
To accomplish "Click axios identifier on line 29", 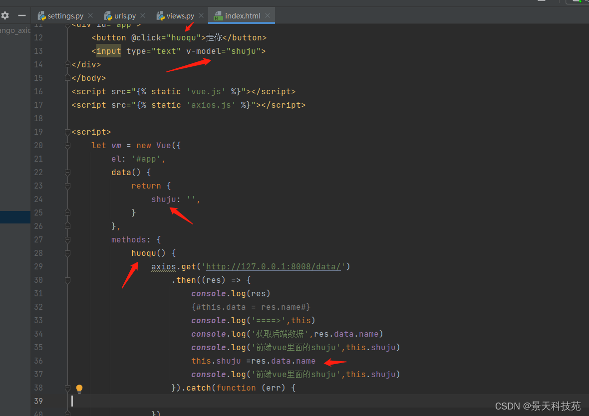I will coord(163,266).
